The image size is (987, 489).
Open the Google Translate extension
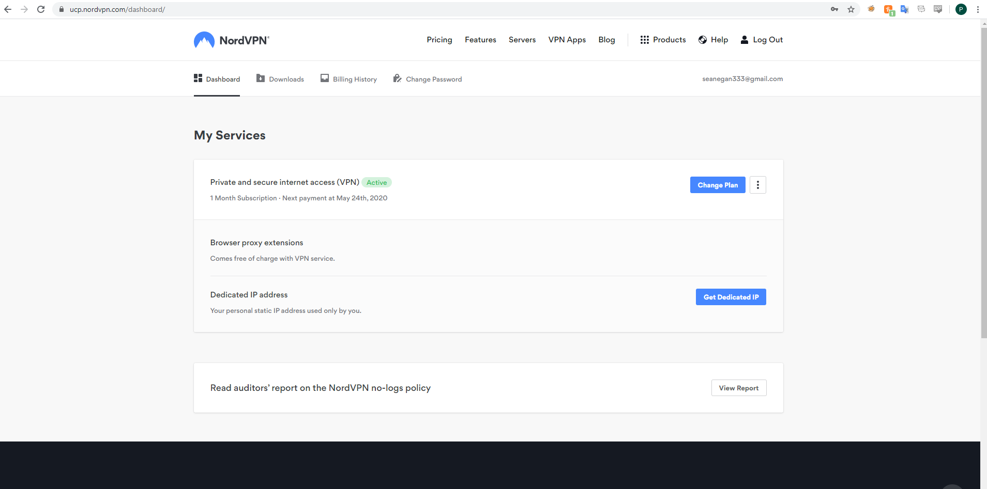coord(905,9)
